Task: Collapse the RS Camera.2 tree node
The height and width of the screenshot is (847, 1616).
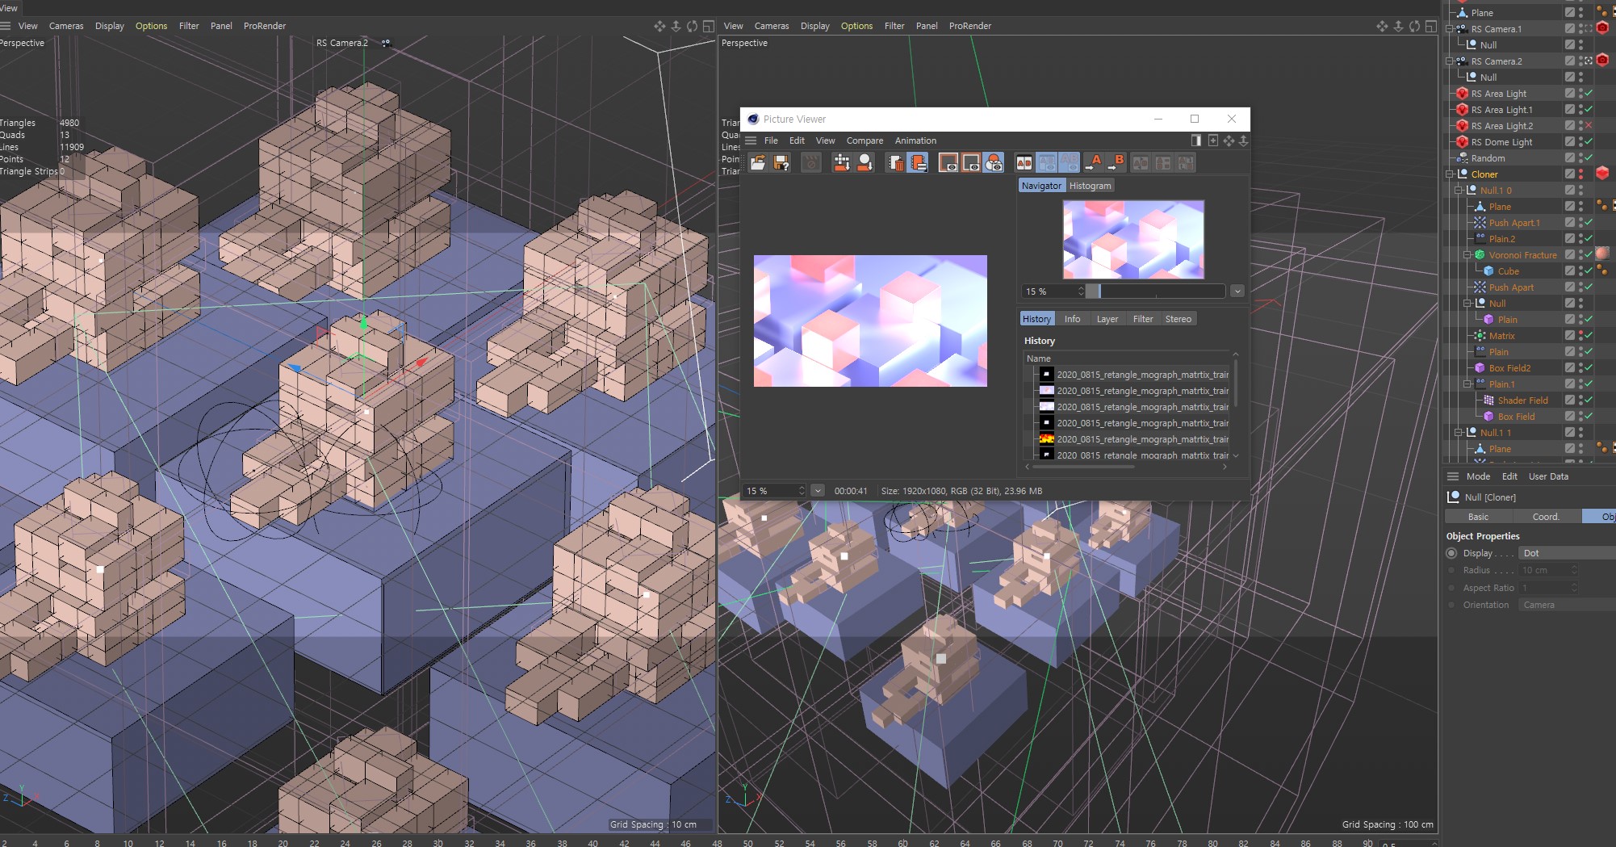Action: [1450, 61]
